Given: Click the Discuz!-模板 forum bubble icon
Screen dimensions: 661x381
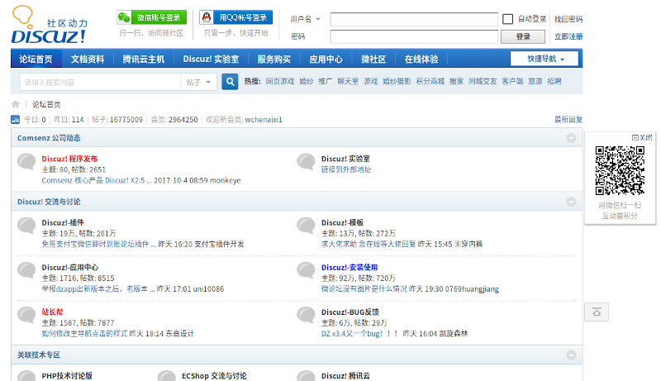Looking at the screenshot, I should [306, 226].
